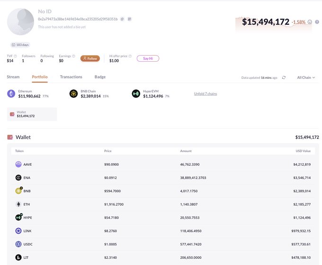322x265 pixels.
Task: Click the Wallet $15,494,172 card
Action: pos(32,114)
